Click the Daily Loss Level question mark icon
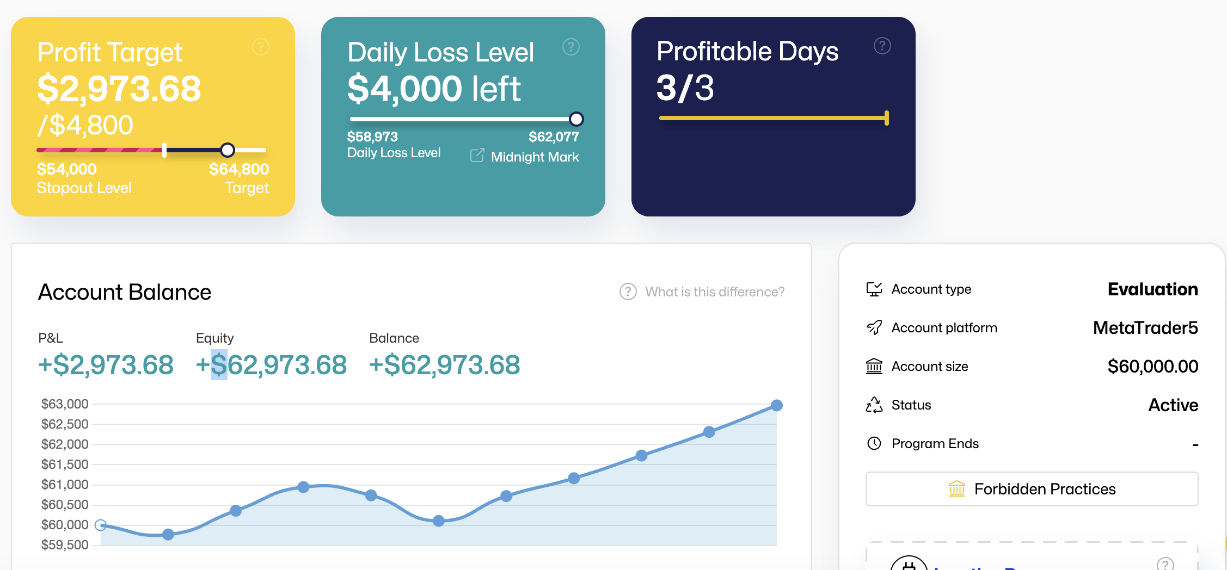 570,47
